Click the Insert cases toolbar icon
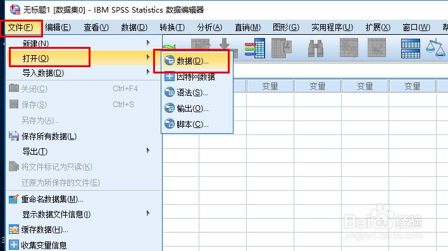The image size is (448, 251). (349, 48)
